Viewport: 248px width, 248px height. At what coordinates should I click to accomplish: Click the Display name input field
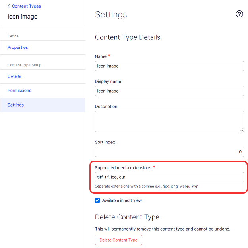169,91
